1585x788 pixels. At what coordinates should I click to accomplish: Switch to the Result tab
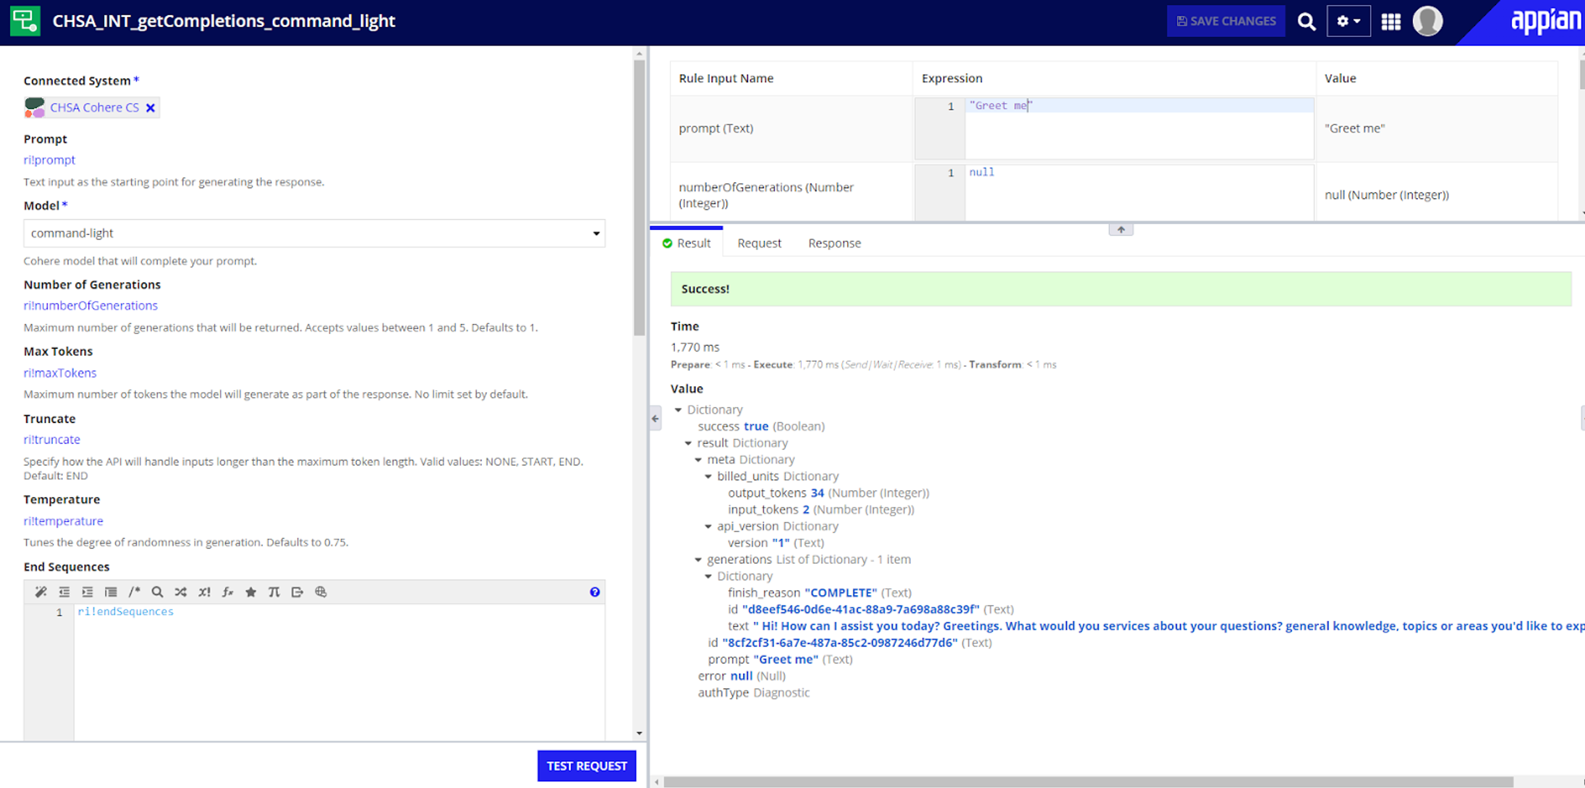[687, 243]
